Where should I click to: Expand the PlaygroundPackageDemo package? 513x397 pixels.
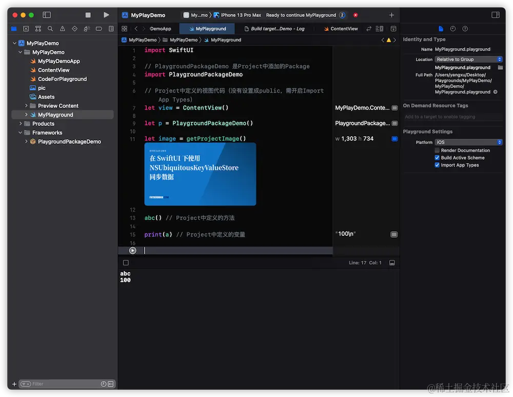[x=26, y=142]
